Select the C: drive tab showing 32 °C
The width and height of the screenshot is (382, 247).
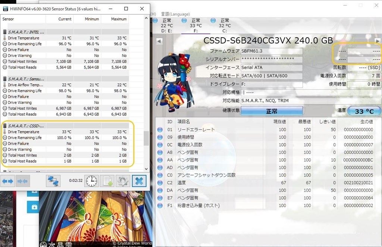tap(225, 26)
